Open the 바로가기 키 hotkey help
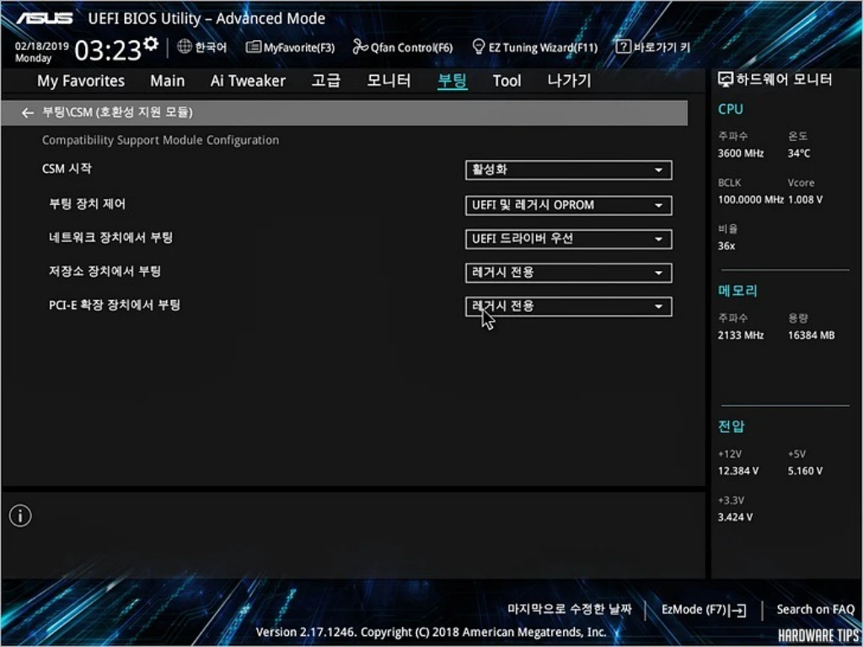The image size is (863, 647). click(x=653, y=47)
